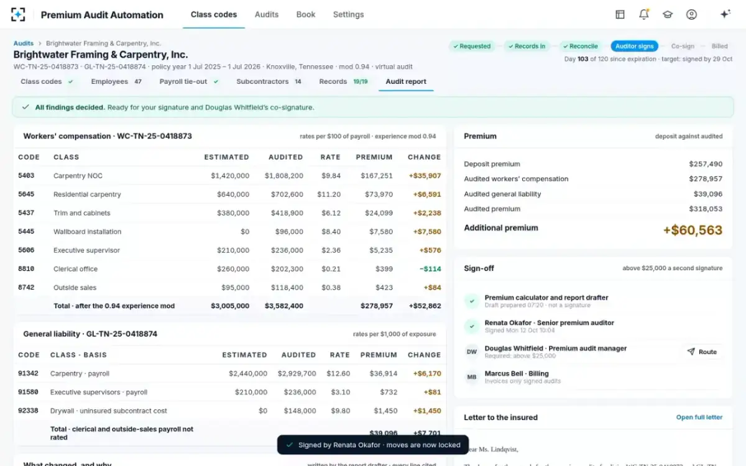Select the Subcontractors 14 tab
This screenshot has width=746, height=466.
(269, 81)
